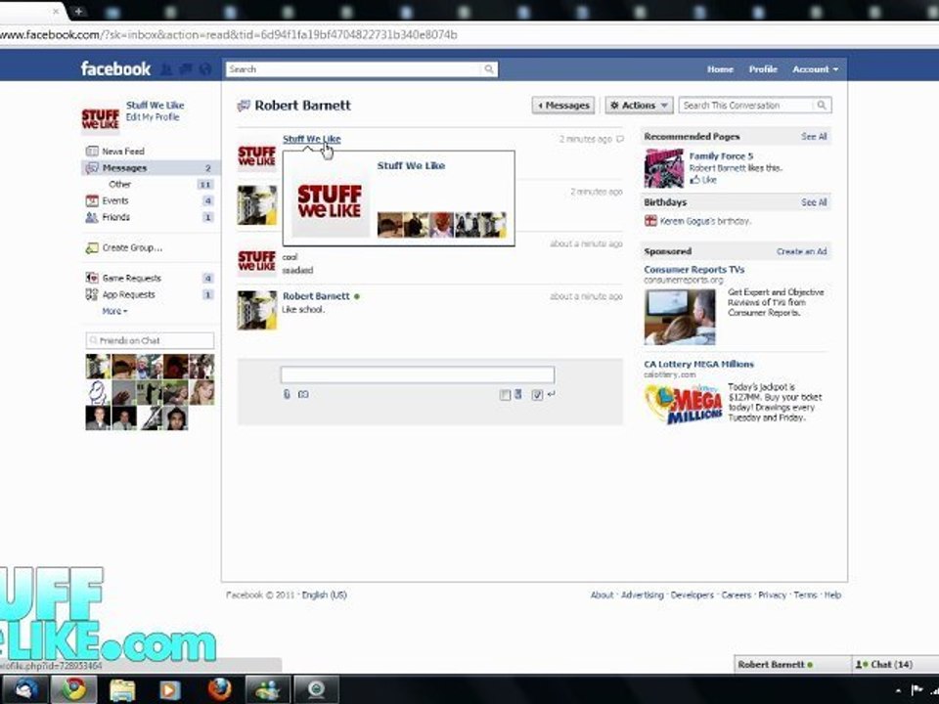Toggle the send-to-mobile checkbox

(505, 394)
